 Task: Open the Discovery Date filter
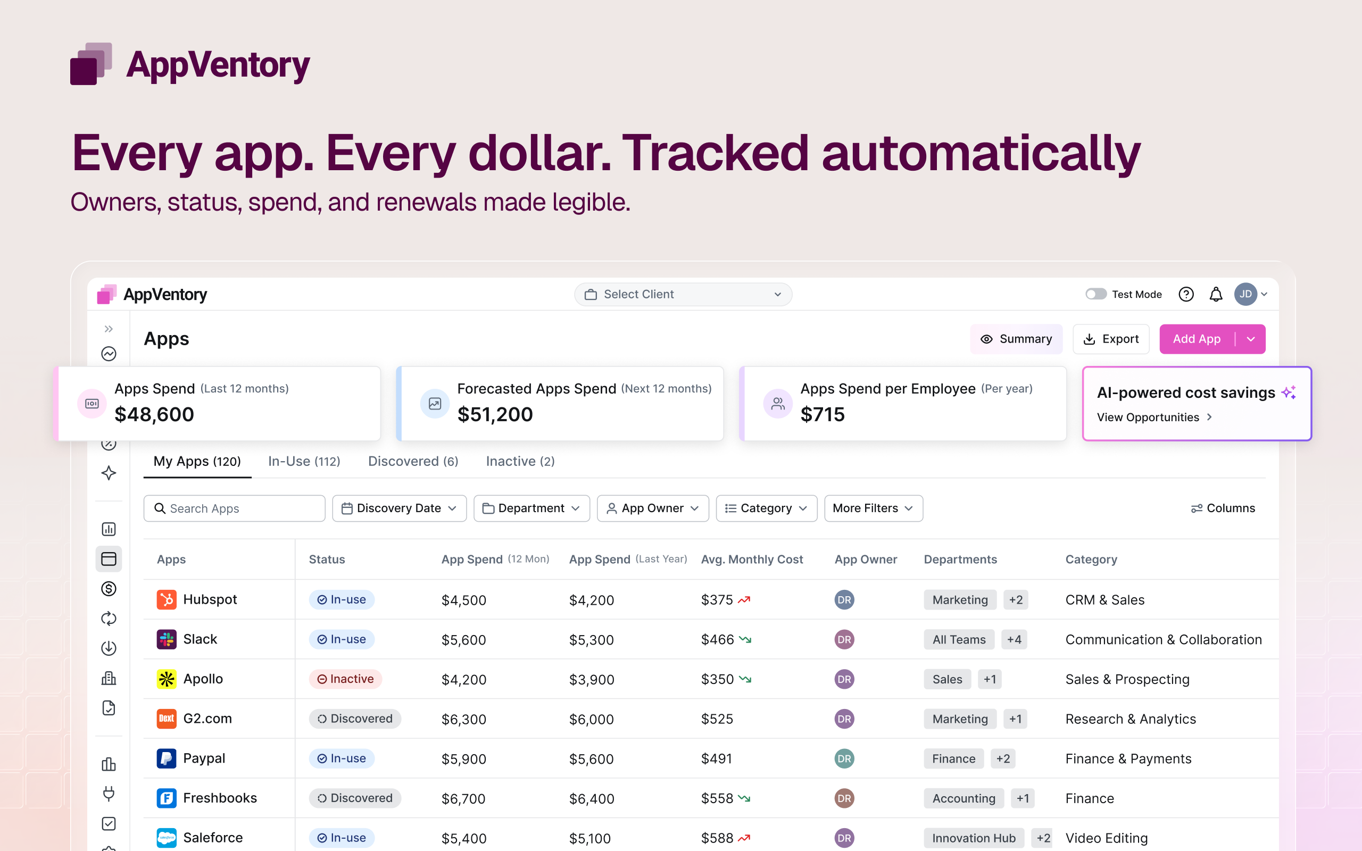399,508
